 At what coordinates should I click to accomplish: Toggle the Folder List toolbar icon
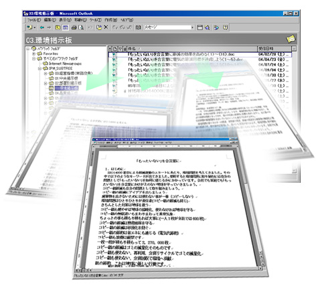66,27
